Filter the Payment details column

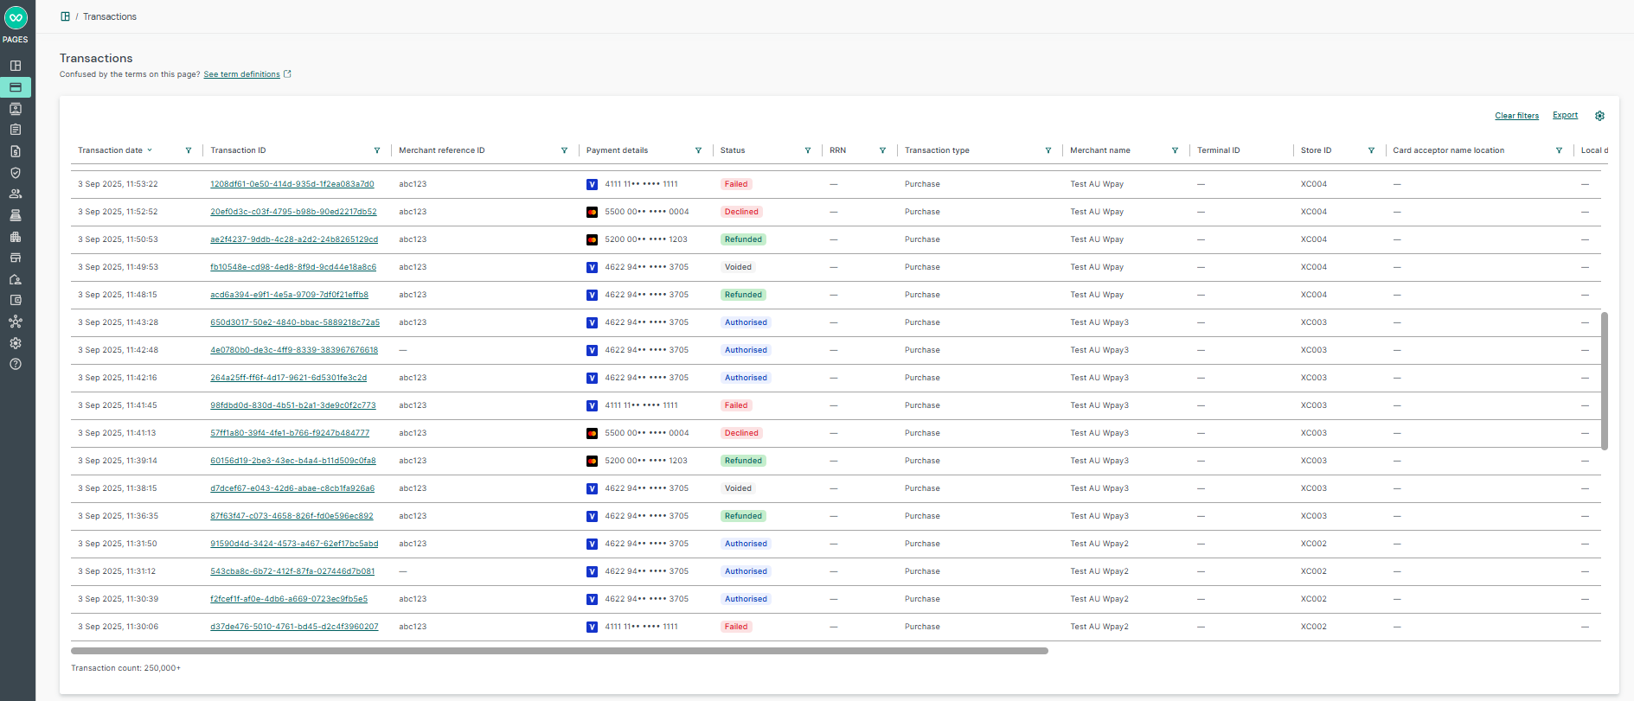coord(699,150)
